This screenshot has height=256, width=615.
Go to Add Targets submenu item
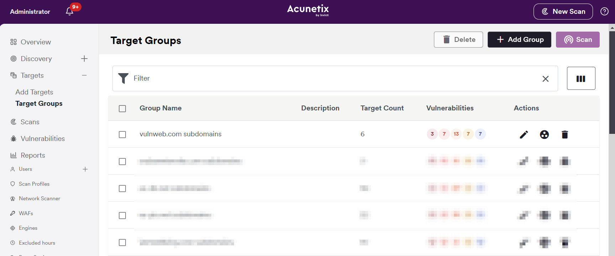coord(34,92)
